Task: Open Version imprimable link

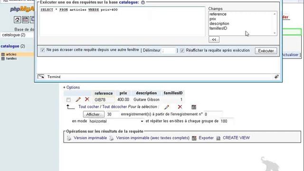Action: pyautogui.click(x=90, y=138)
